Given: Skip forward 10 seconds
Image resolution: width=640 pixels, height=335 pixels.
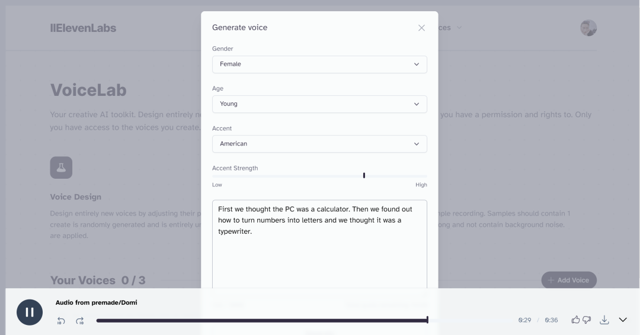Looking at the screenshot, I should click(x=80, y=320).
